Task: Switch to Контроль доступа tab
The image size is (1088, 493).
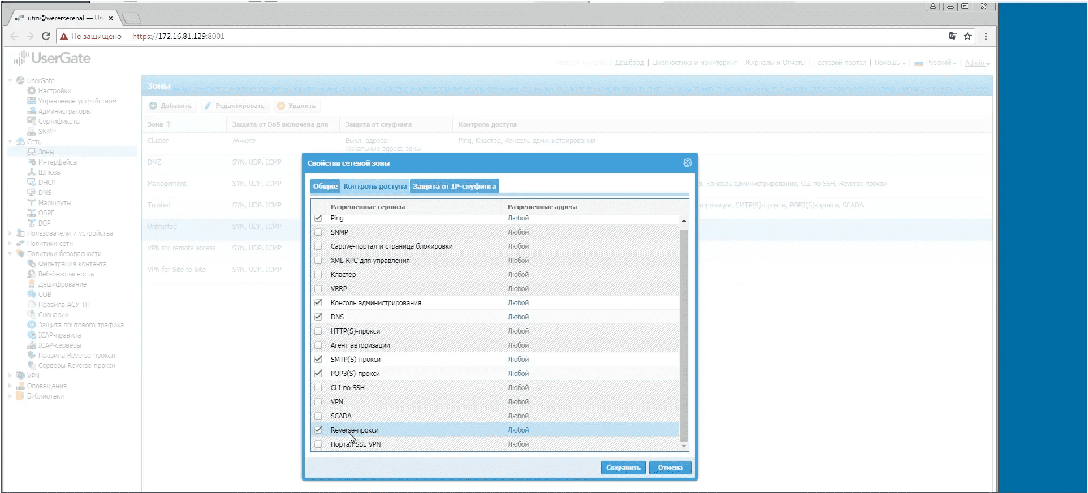Action: [x=375, y=187]
